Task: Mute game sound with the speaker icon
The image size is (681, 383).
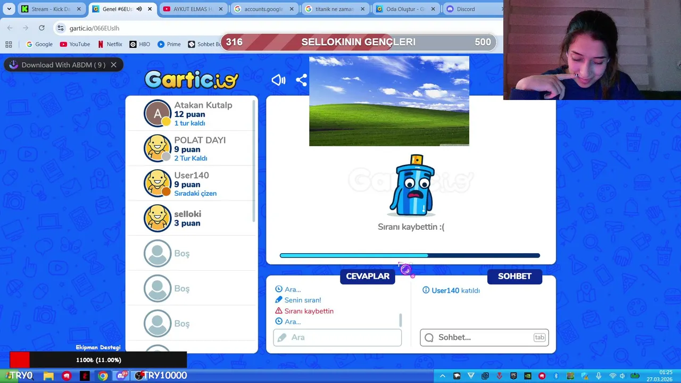Action: click(x=278, y=80)
